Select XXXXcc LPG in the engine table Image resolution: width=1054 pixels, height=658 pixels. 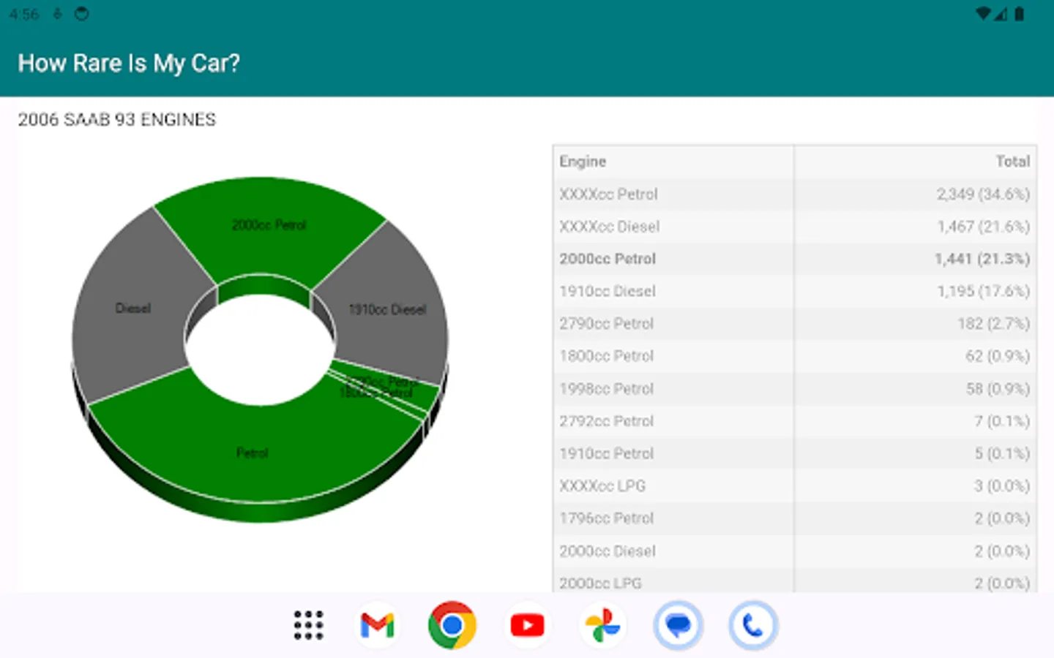602,485
